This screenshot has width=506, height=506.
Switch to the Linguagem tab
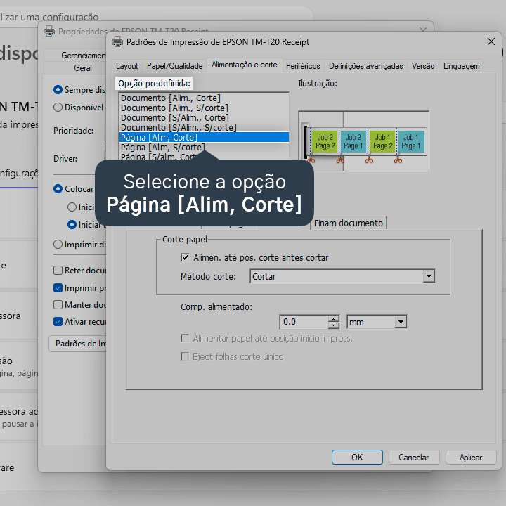[x=461, y=66]
